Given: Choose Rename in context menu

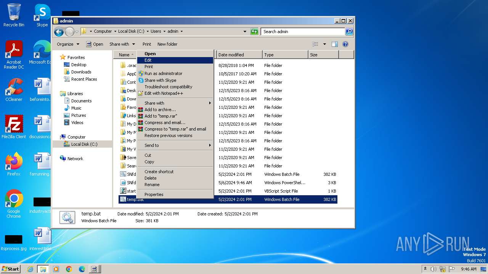Looking at the screenshot, I should [175, 185].
